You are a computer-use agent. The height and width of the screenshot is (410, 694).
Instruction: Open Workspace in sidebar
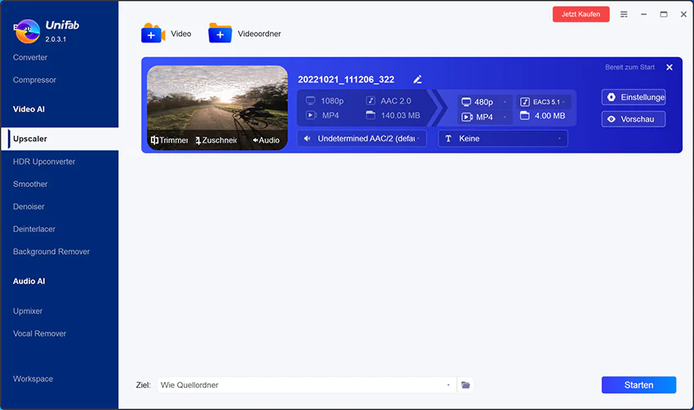pyautogui.click(x=33, y=379)
